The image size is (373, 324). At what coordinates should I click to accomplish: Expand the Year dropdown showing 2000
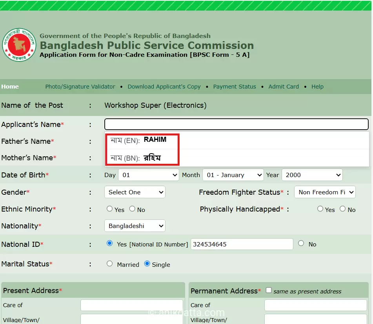tap(312, 175)
